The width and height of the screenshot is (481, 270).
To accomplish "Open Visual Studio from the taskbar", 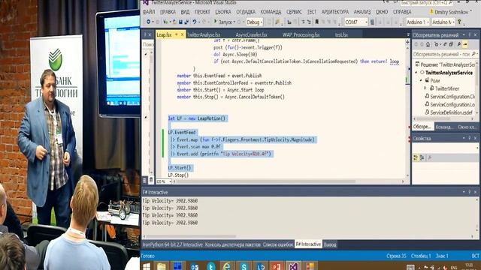I will (293, 266).
